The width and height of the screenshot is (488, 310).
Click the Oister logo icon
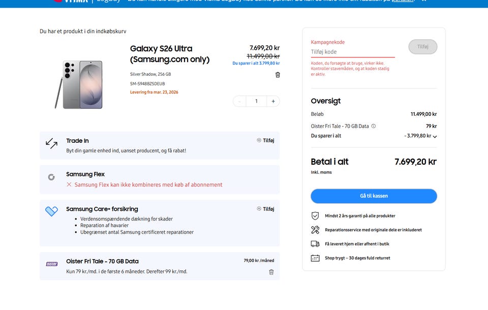(52, 264)
